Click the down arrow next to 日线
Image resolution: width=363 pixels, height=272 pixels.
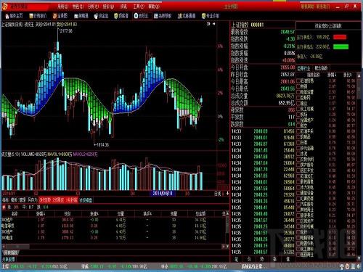click(x=227, y=194)
